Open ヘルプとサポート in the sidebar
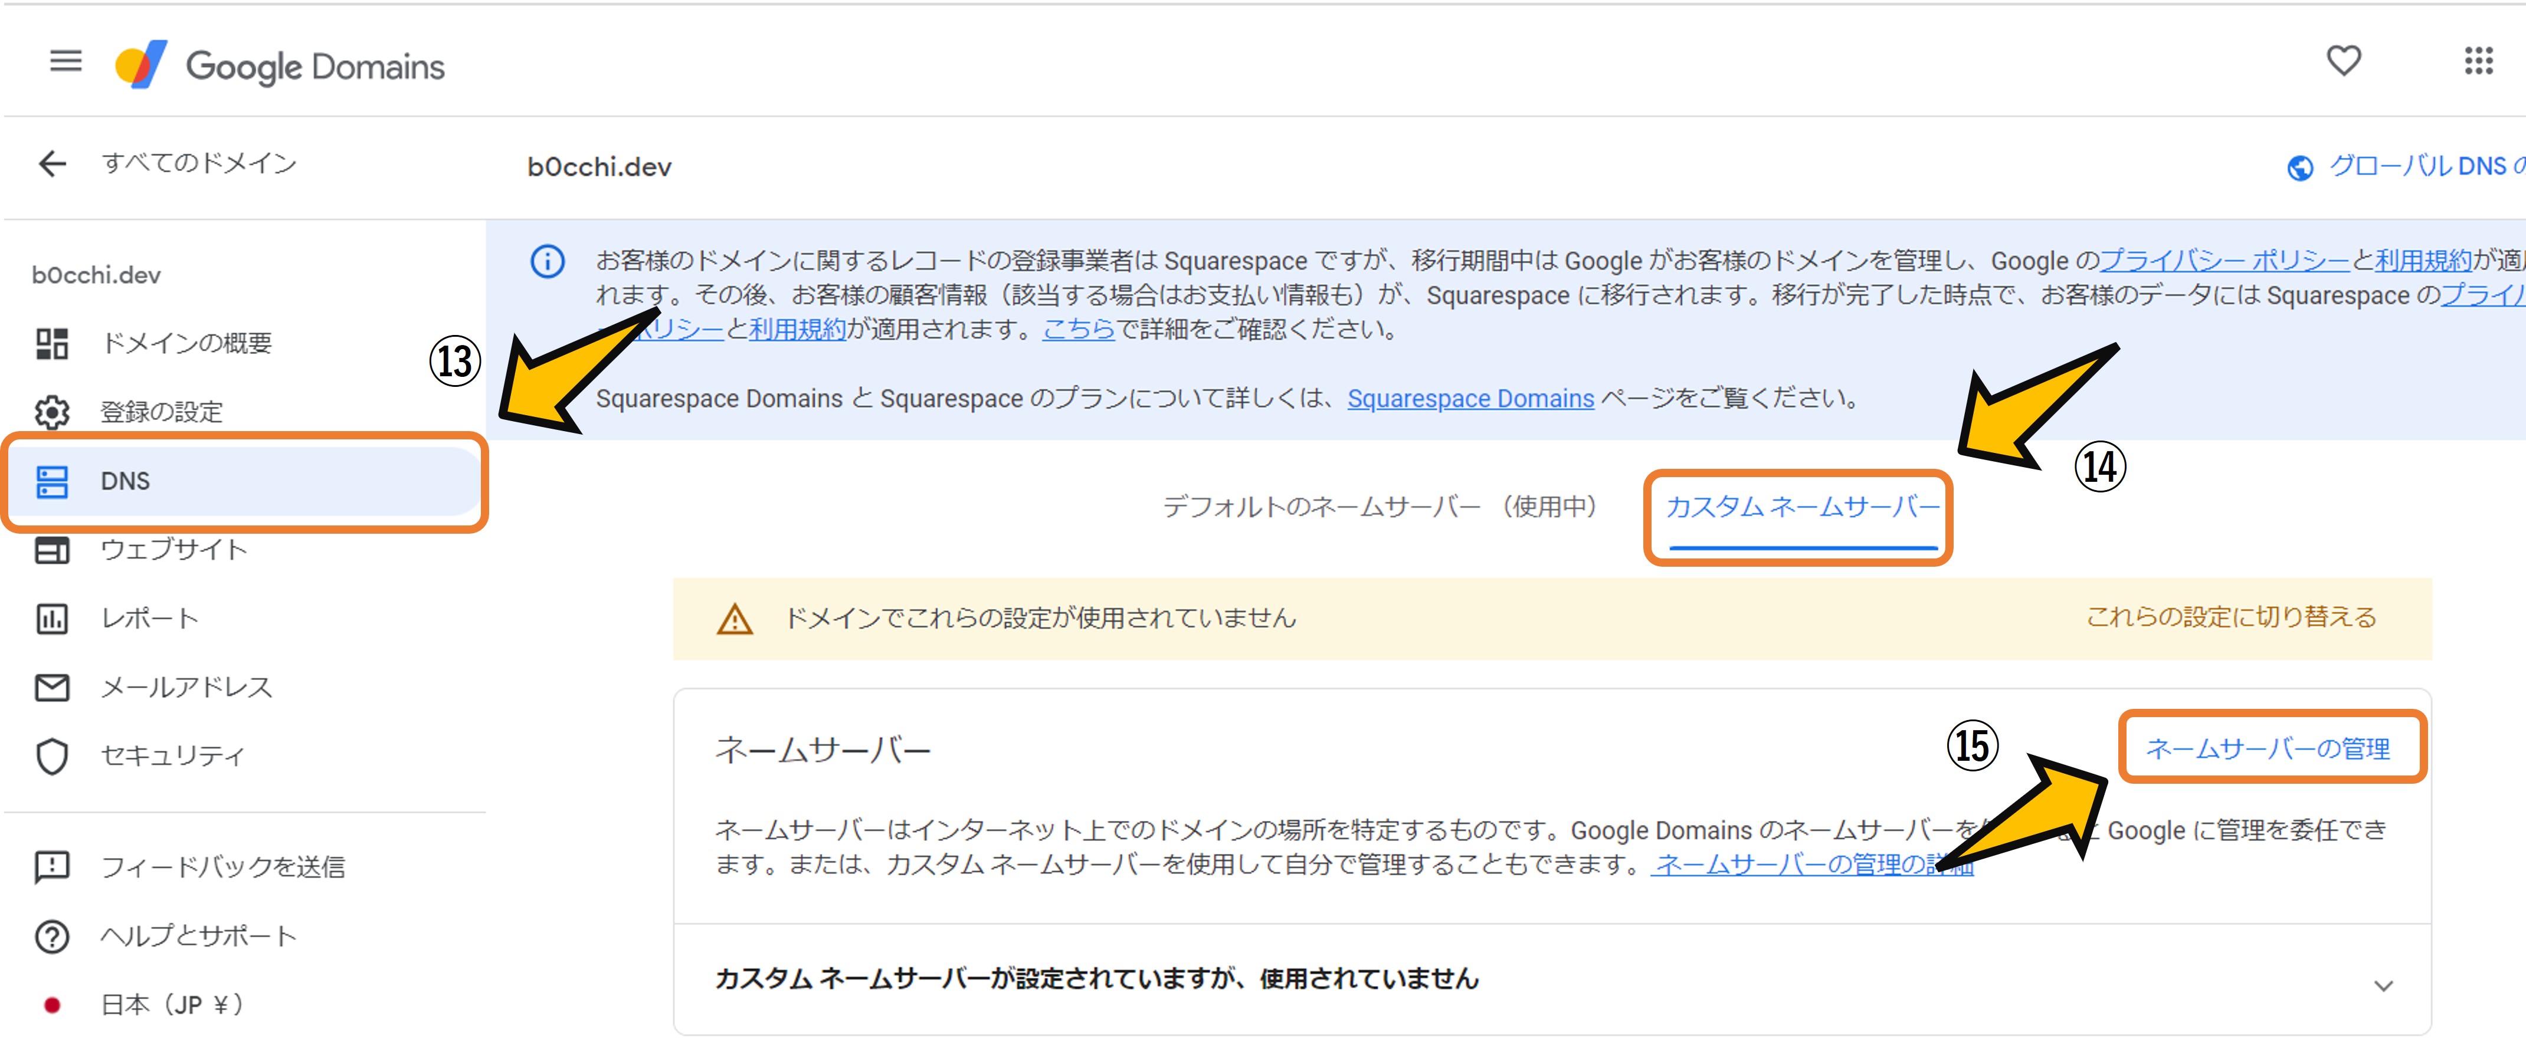Screen dimensions: 2526x1058 pyautogui.click(x=198, y=937)
